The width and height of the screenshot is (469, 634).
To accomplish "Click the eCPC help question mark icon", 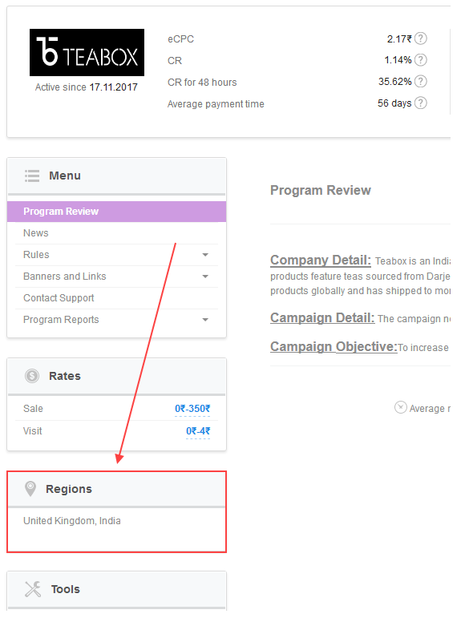I will tap(420, 38).
